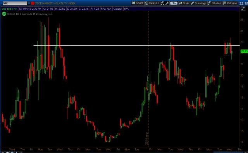The image size is (248, 153).
Task: Click the CBOE MARKET VOLATILITY INDEX title
Action: [x=55, y=3]
